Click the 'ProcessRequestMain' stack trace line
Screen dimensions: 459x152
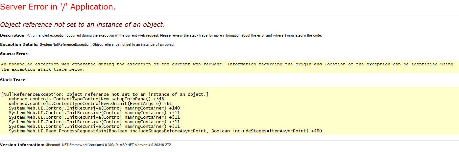pyautogui.click(x=165, y=131)
